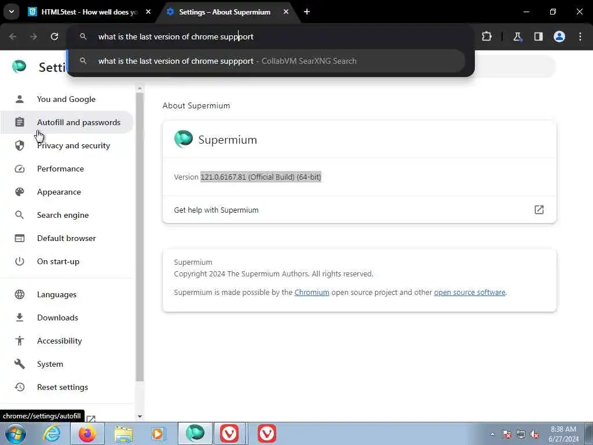Select the Settings – About Supermium tab
Screen dimensions: 593x445
click(x=225, y=12)
